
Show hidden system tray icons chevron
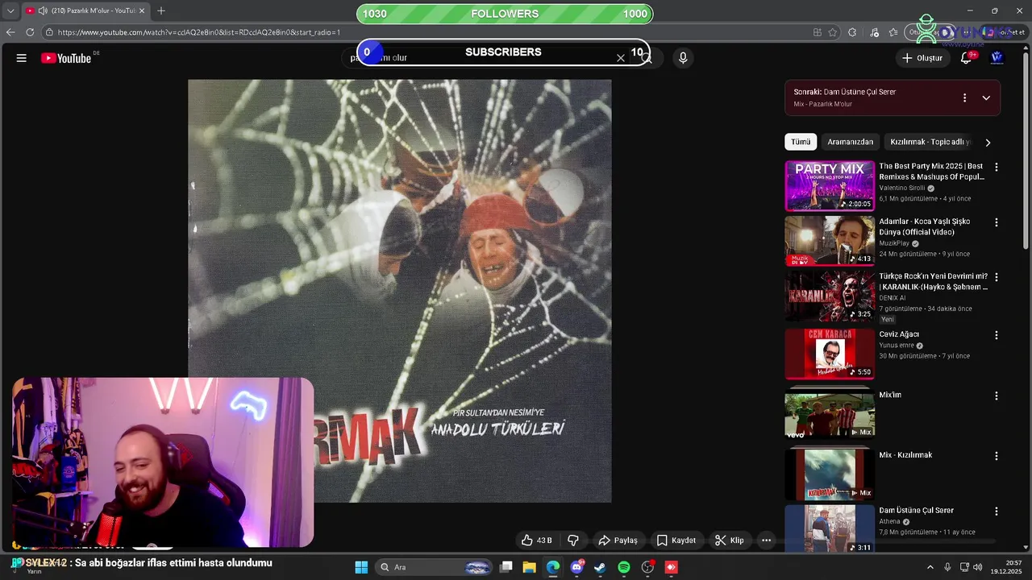(930, 567)
